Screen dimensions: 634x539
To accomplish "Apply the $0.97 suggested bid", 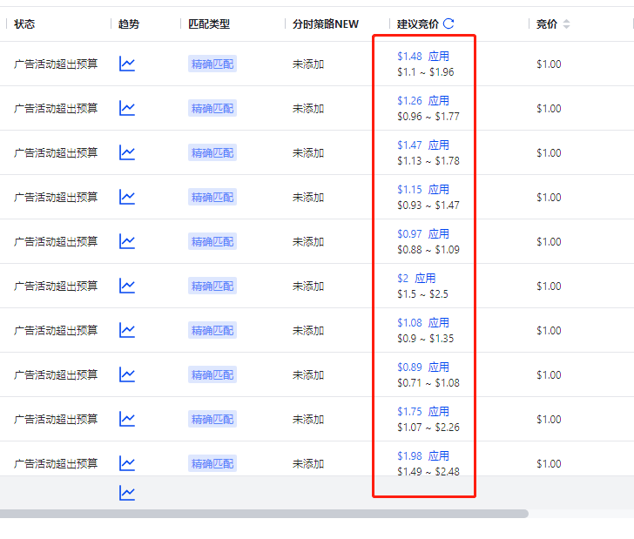I will (439, 234).
